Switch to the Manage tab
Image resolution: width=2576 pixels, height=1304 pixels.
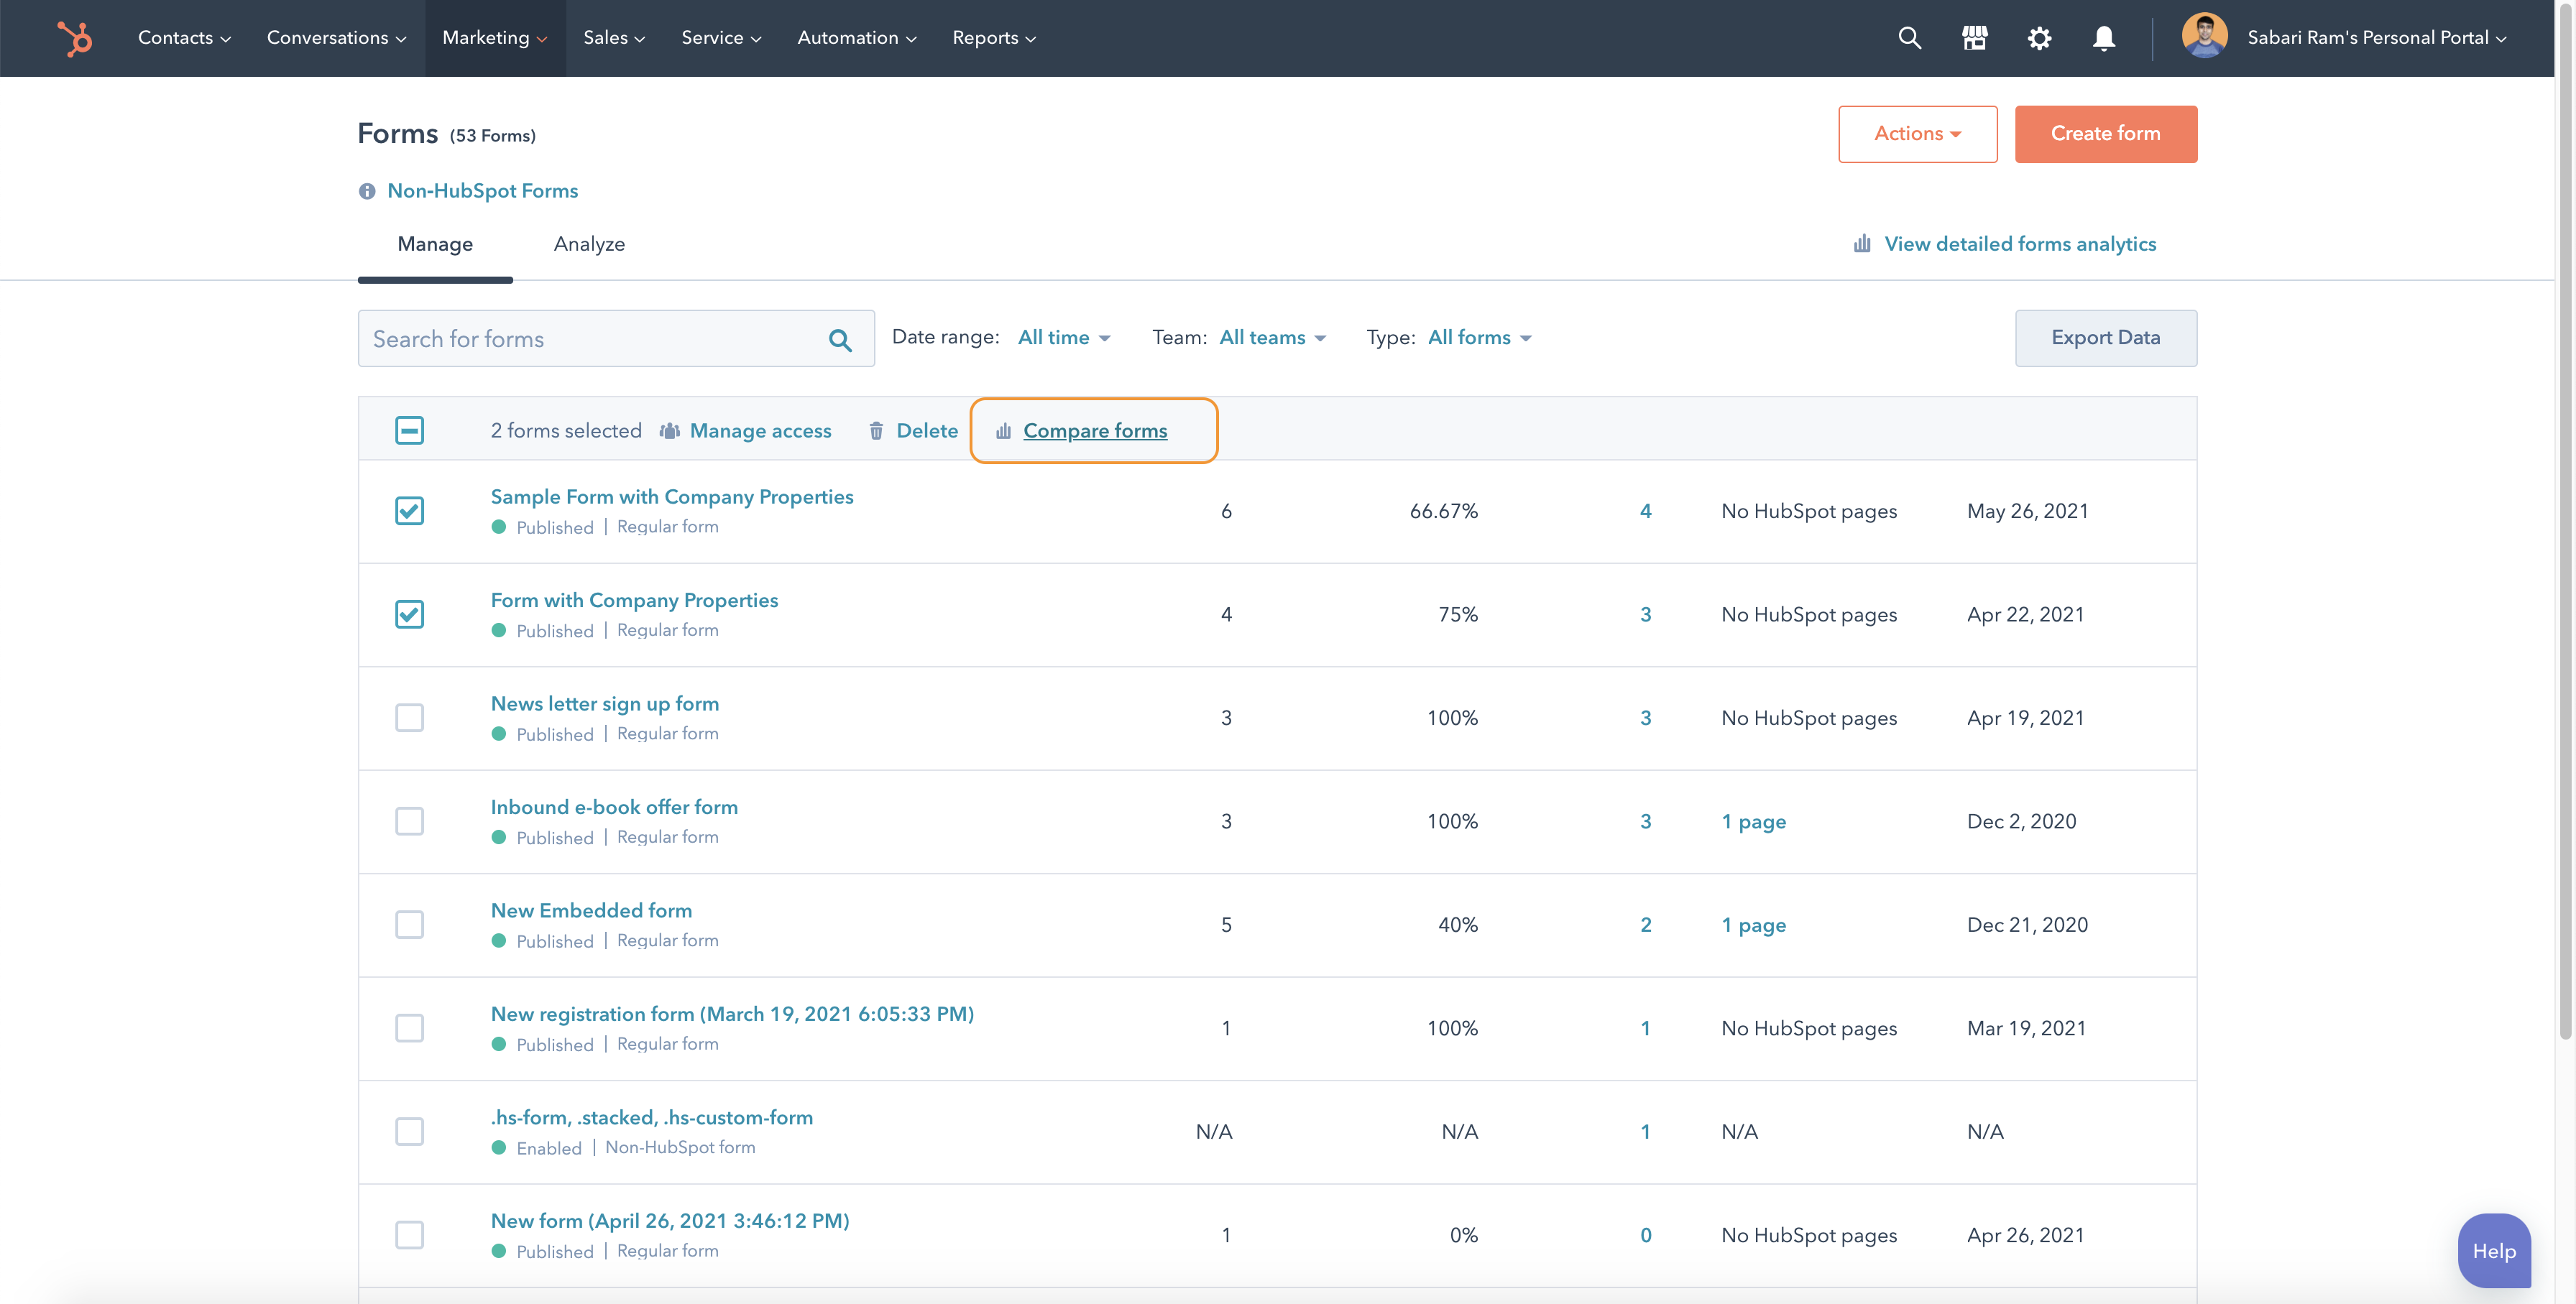(x=435, y=244)
